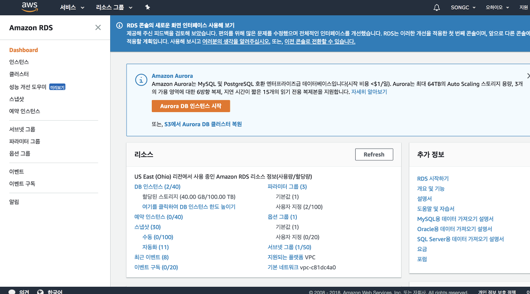Open DB 인스턴스 (2/40) link
The width and height of the screenshot is (530, 294).
click(x=157, y=187)
